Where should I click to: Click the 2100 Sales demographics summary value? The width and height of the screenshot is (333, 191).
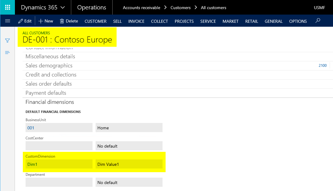click(323, 66)
